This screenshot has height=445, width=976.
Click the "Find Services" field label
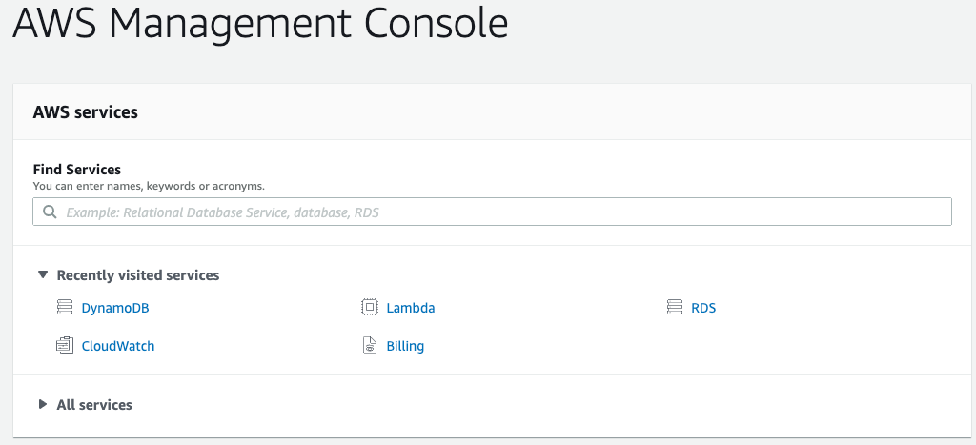coord(77,170)
